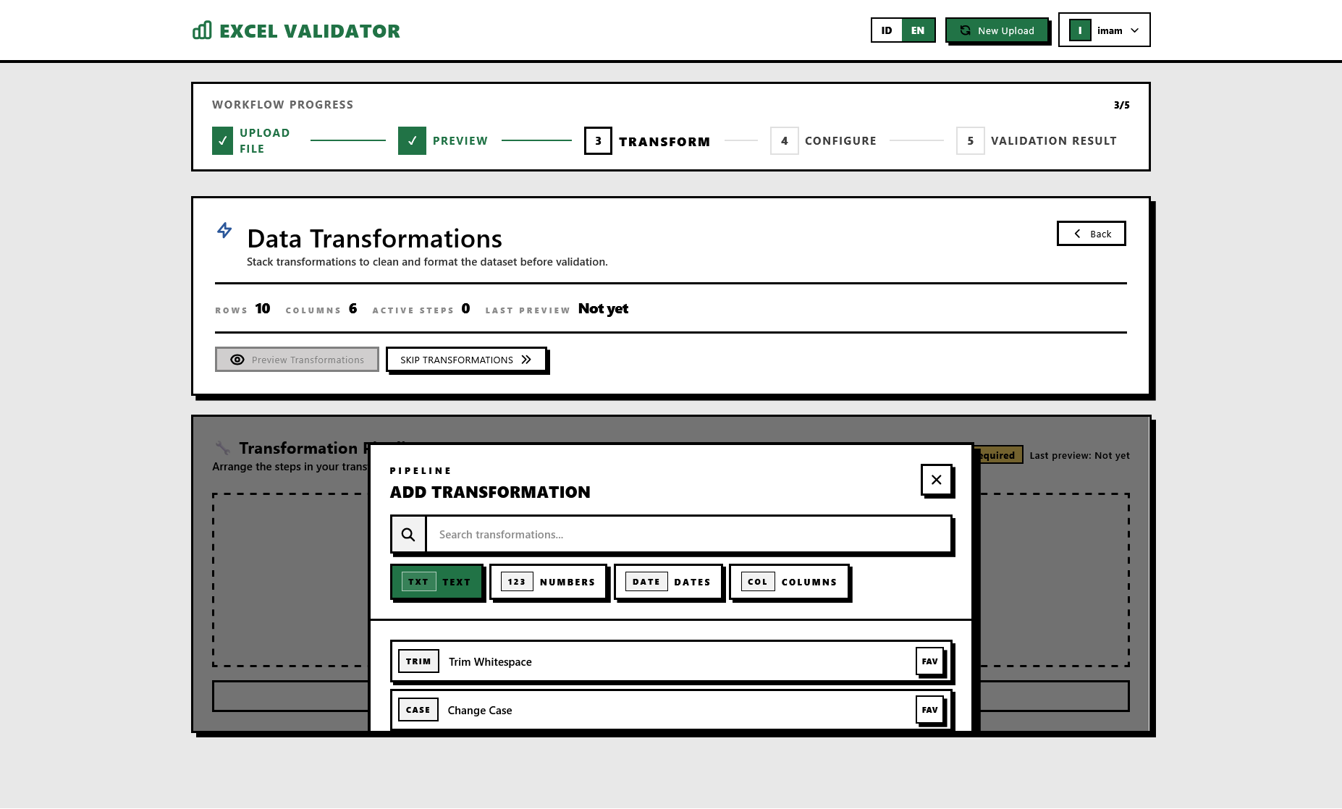The height and width of the screenshot is (809, 1342).
Task: Click the Last preview Not yet status text
Action: pyautogui.click(x=1079, y=455)
